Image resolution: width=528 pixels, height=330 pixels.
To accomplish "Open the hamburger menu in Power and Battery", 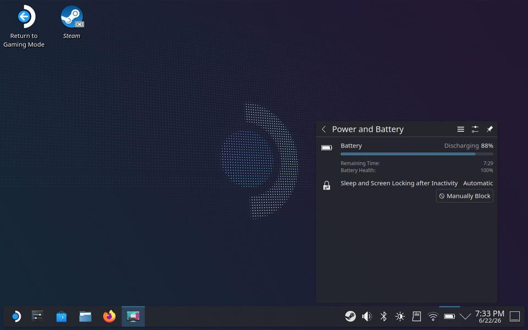I will pos(461,129).
